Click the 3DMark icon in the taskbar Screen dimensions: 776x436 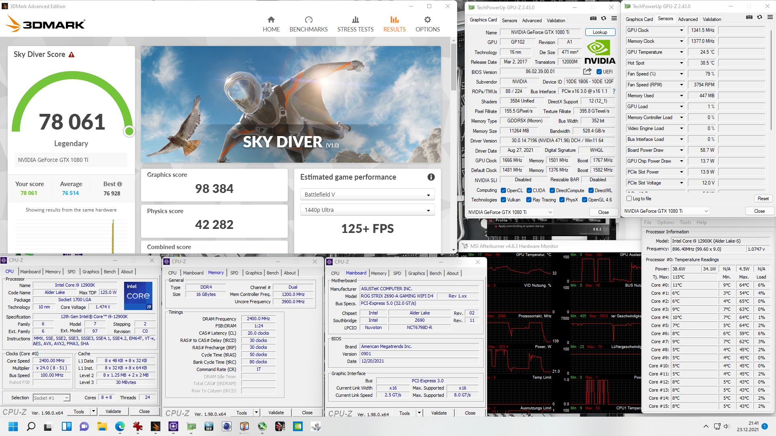click(x=156, y=426)
